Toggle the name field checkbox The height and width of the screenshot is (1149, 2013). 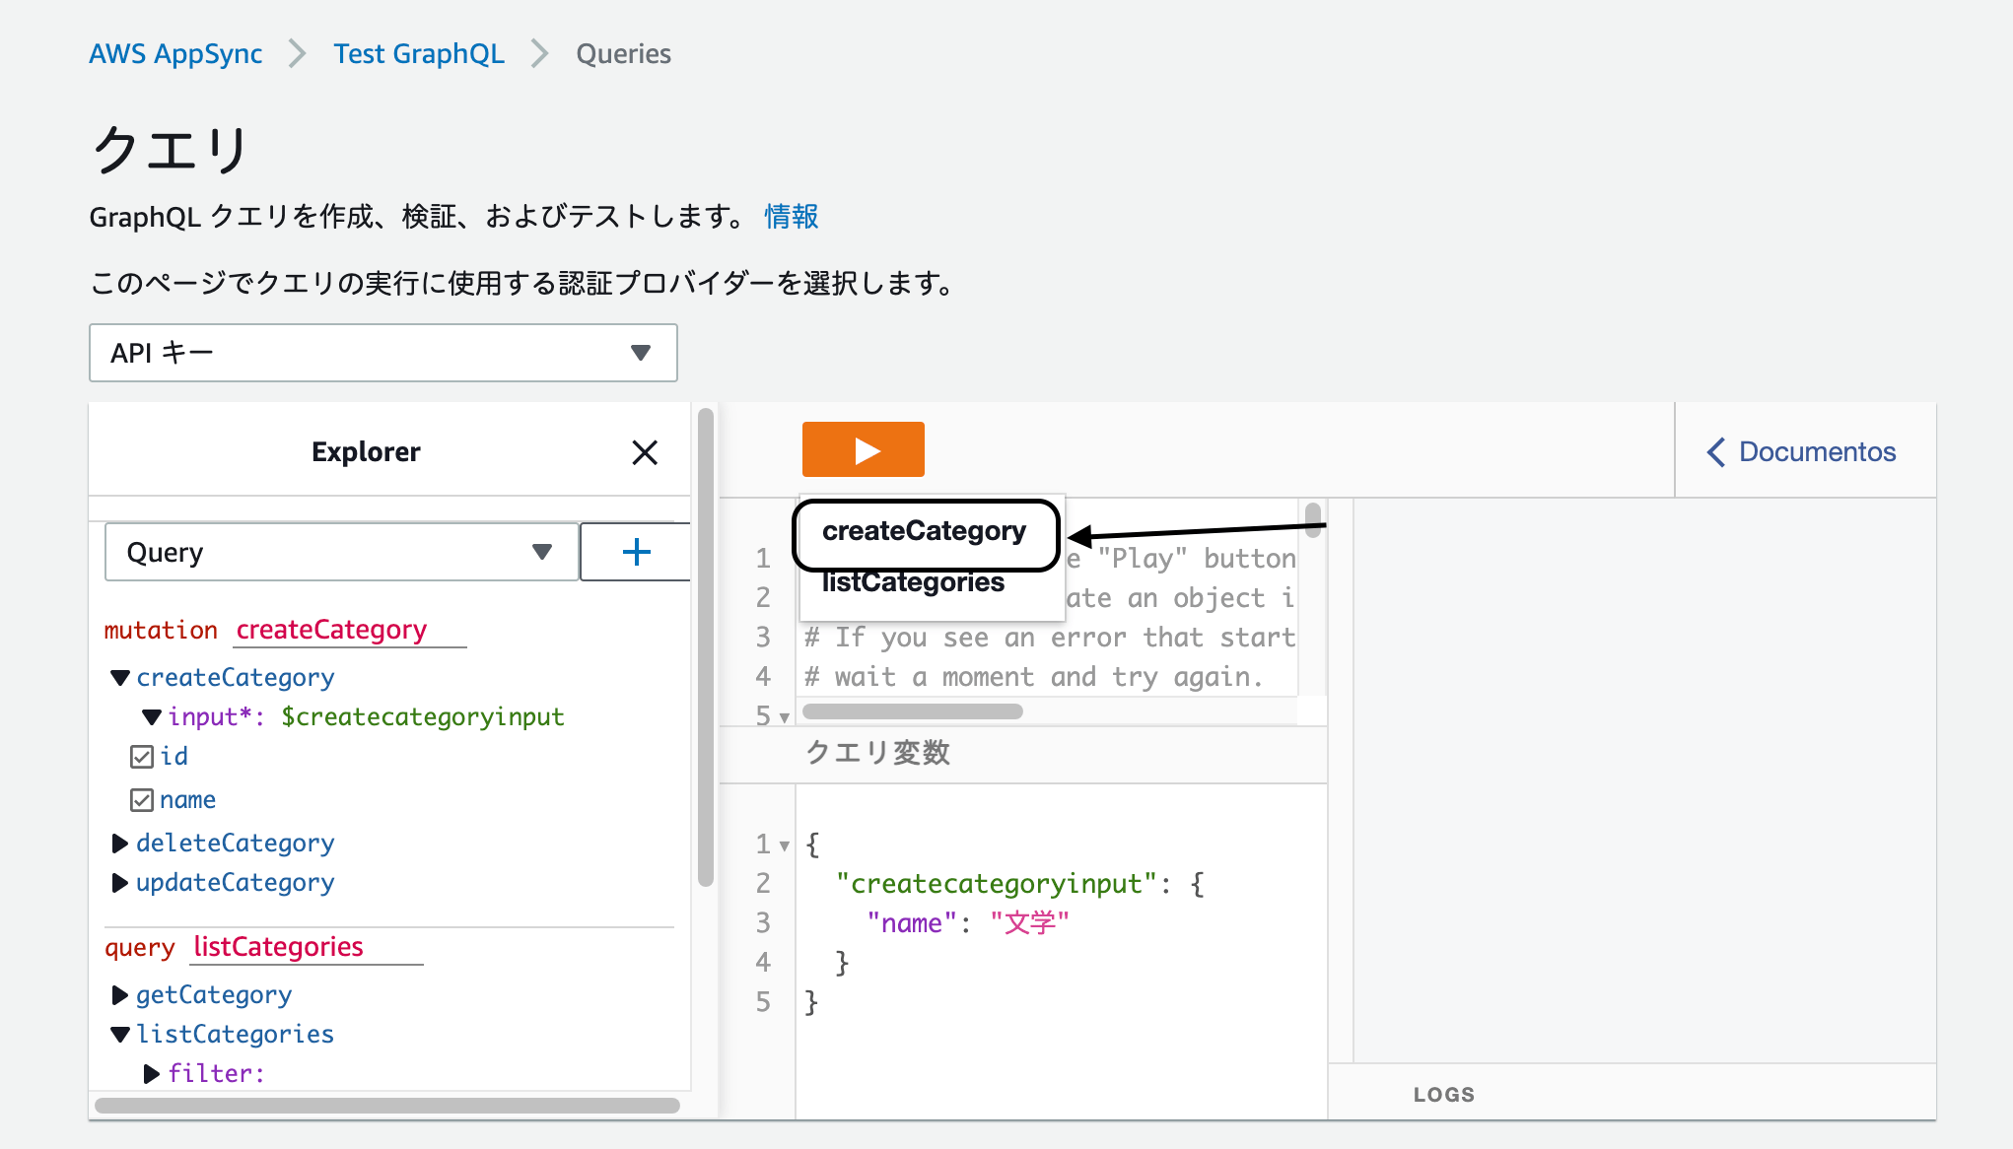pyautogui.click(x=142, y=800)
